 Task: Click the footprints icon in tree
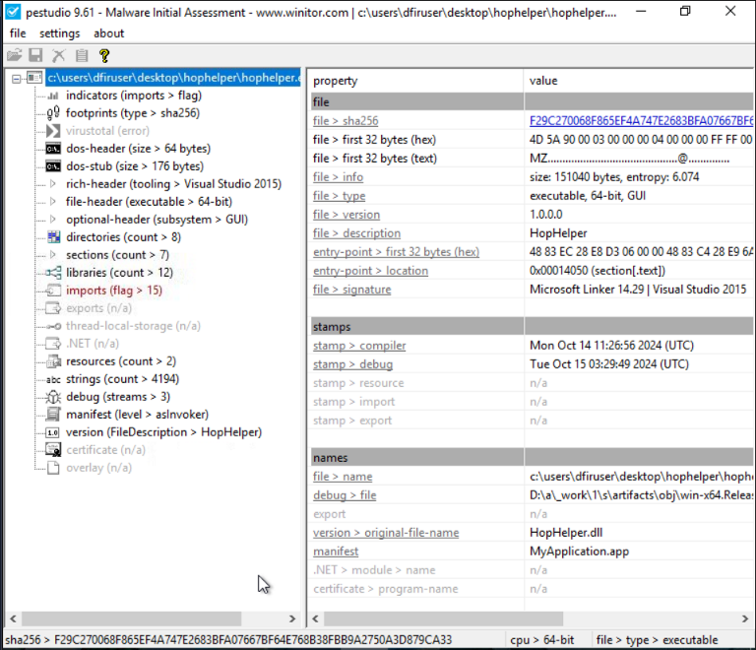coord(53,113)
